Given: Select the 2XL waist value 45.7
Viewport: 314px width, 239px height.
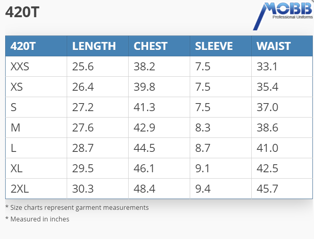Looking at the screenshot, I should pyautogui.click(x=267, y=189).
